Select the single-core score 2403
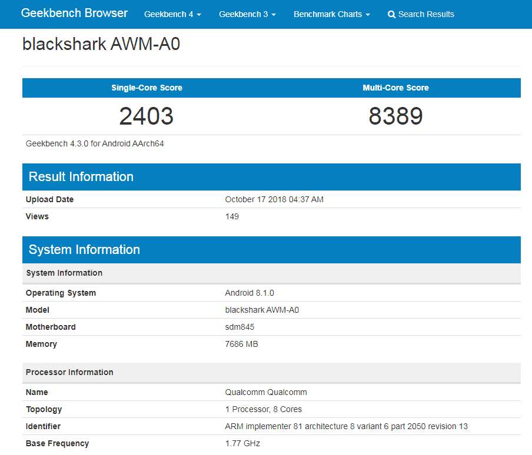Image resolution: width=532 pixels, height=455 pixels. point(146,116)
